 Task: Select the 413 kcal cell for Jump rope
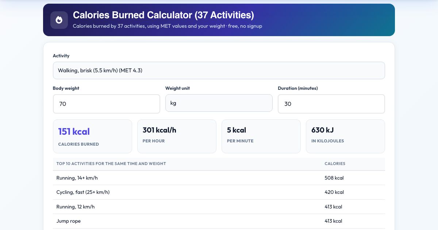333,221
